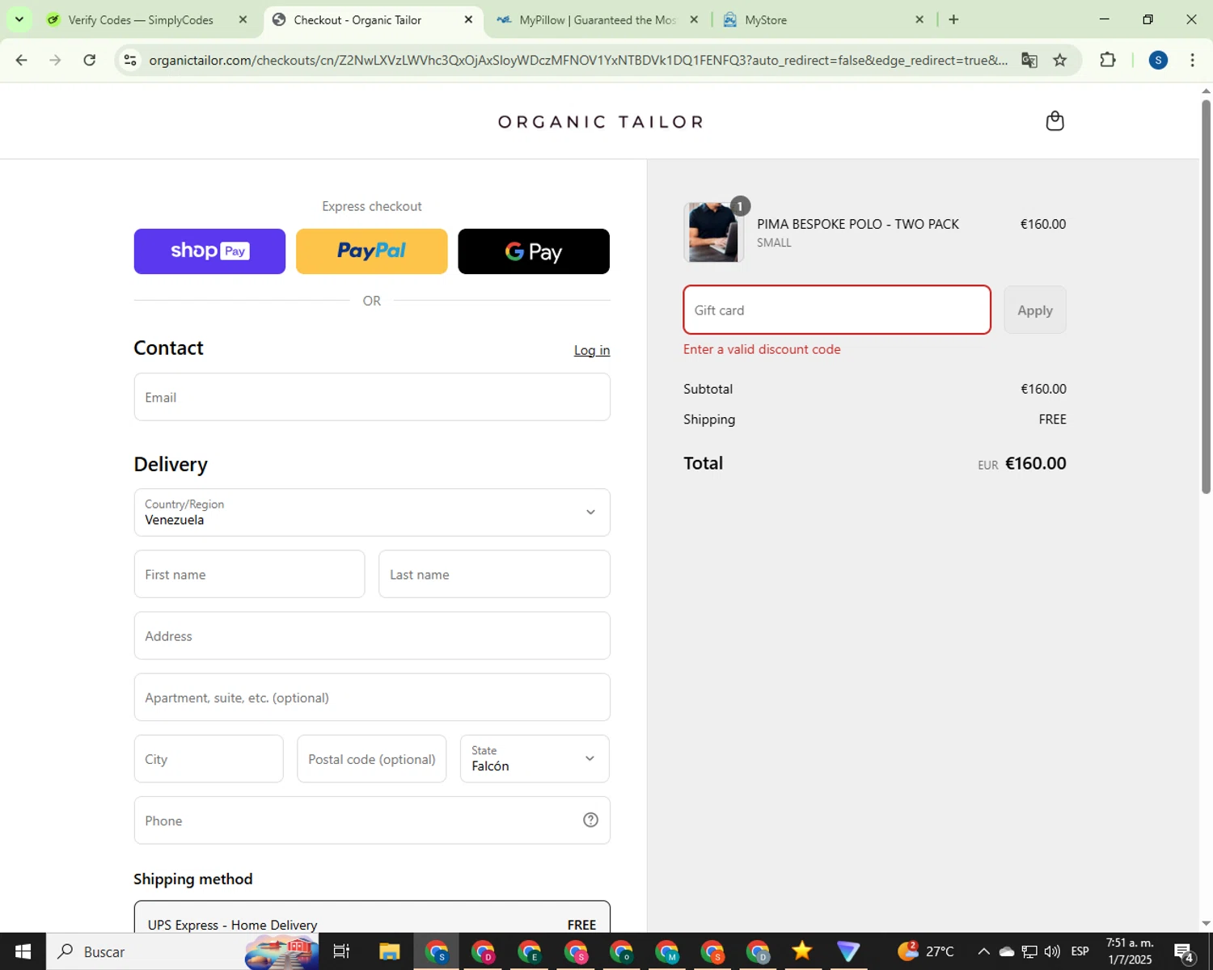Open the shopping cart bag icon
Screen dimensions: 1213x970
(1055, 121)
